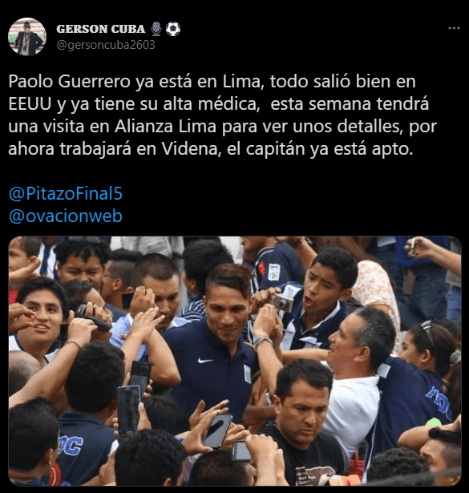
Task: Open the attached crowd photo
Action: tap(235, 361)
